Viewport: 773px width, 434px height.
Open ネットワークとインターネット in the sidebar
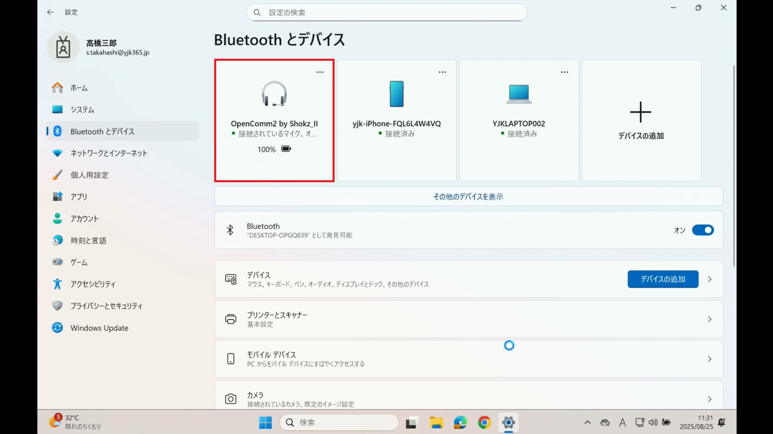coord(109,153)
